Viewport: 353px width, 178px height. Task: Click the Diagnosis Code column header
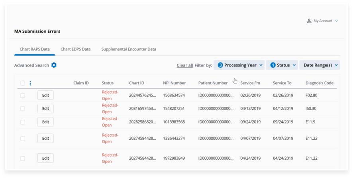(x=319, y=83)
